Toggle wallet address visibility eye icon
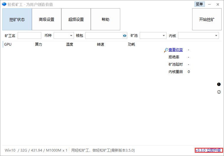224x156 pixels. point(125,36)
